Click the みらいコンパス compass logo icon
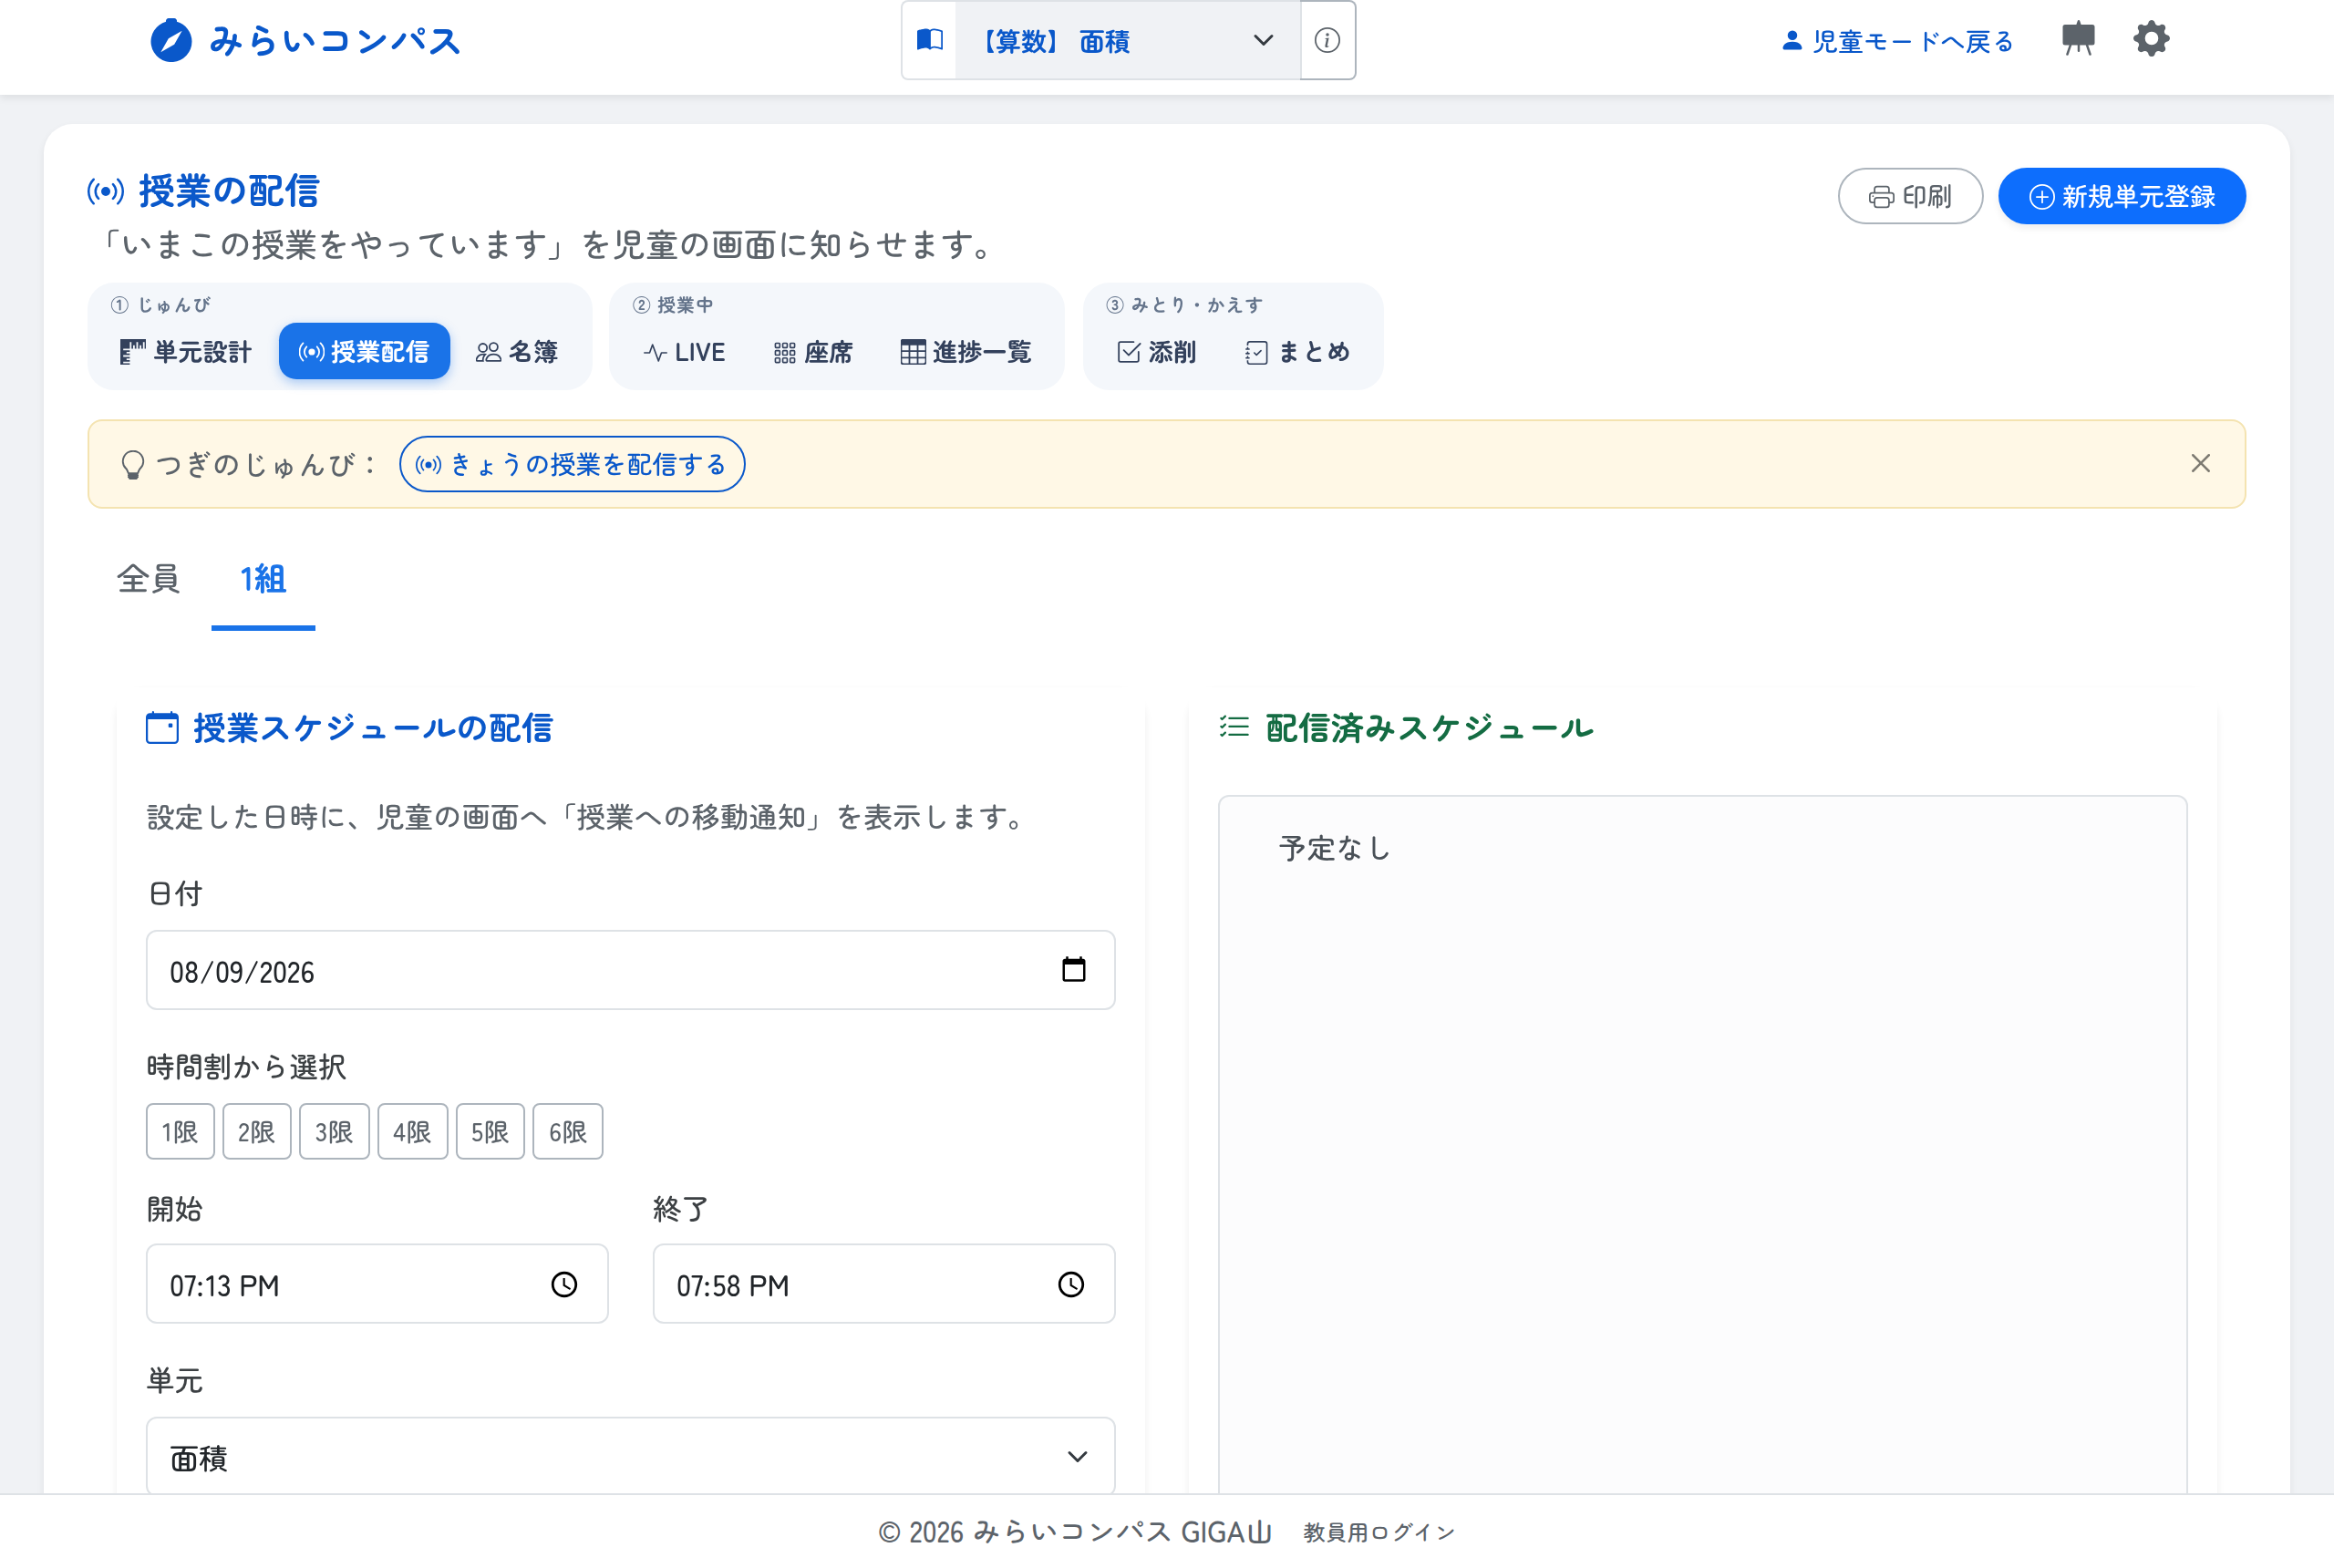The height and width of the screenshot is (1568, 2334). click(171, 41)
